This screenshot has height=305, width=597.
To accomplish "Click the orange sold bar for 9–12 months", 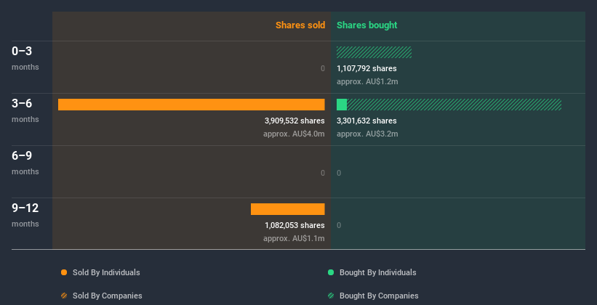I will [x=287, y=209].
